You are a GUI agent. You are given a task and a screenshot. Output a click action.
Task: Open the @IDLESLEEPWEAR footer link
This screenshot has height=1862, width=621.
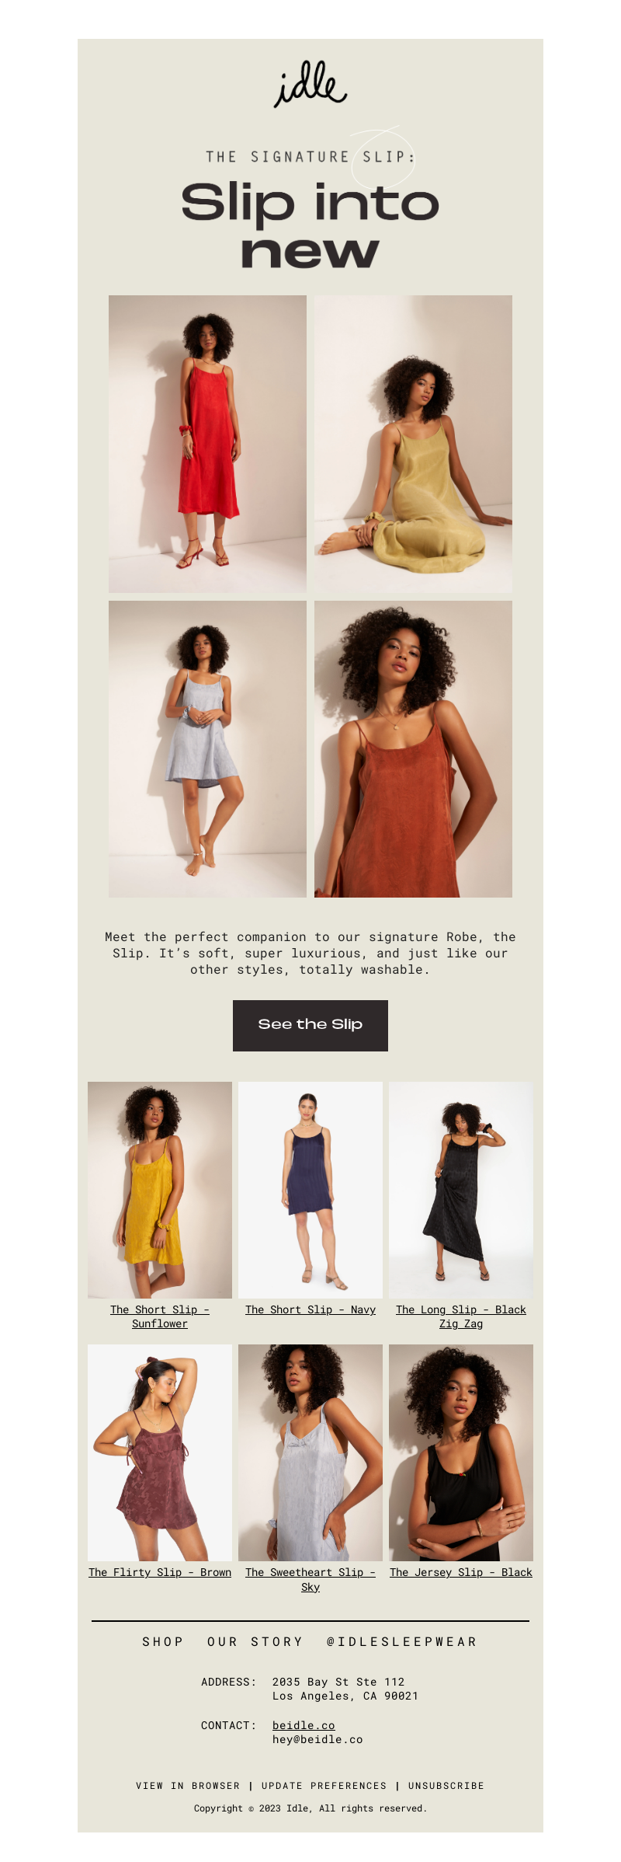(x=402, y=1641)
